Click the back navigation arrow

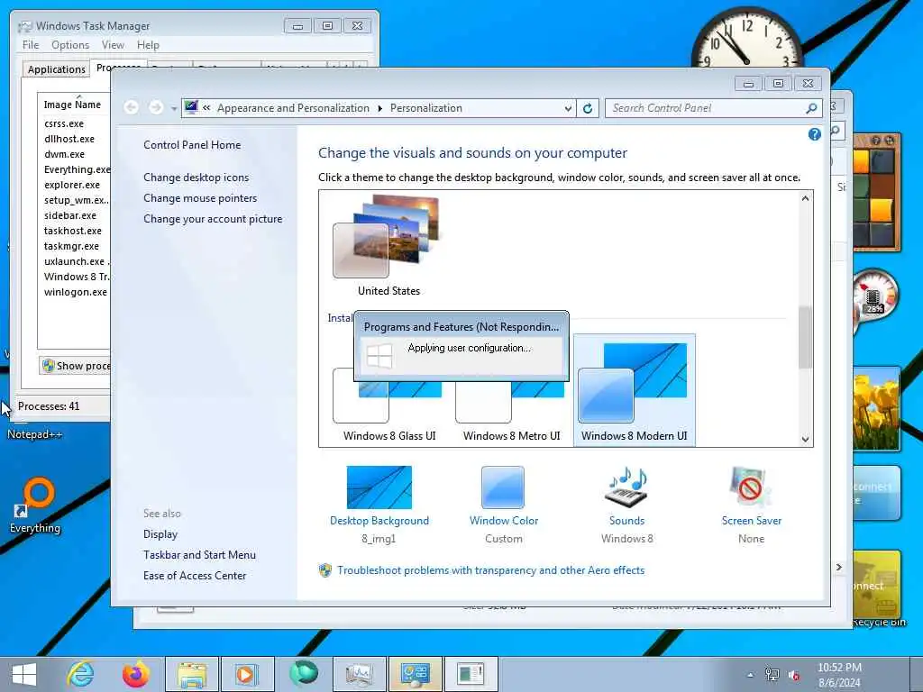pos(132,108)
